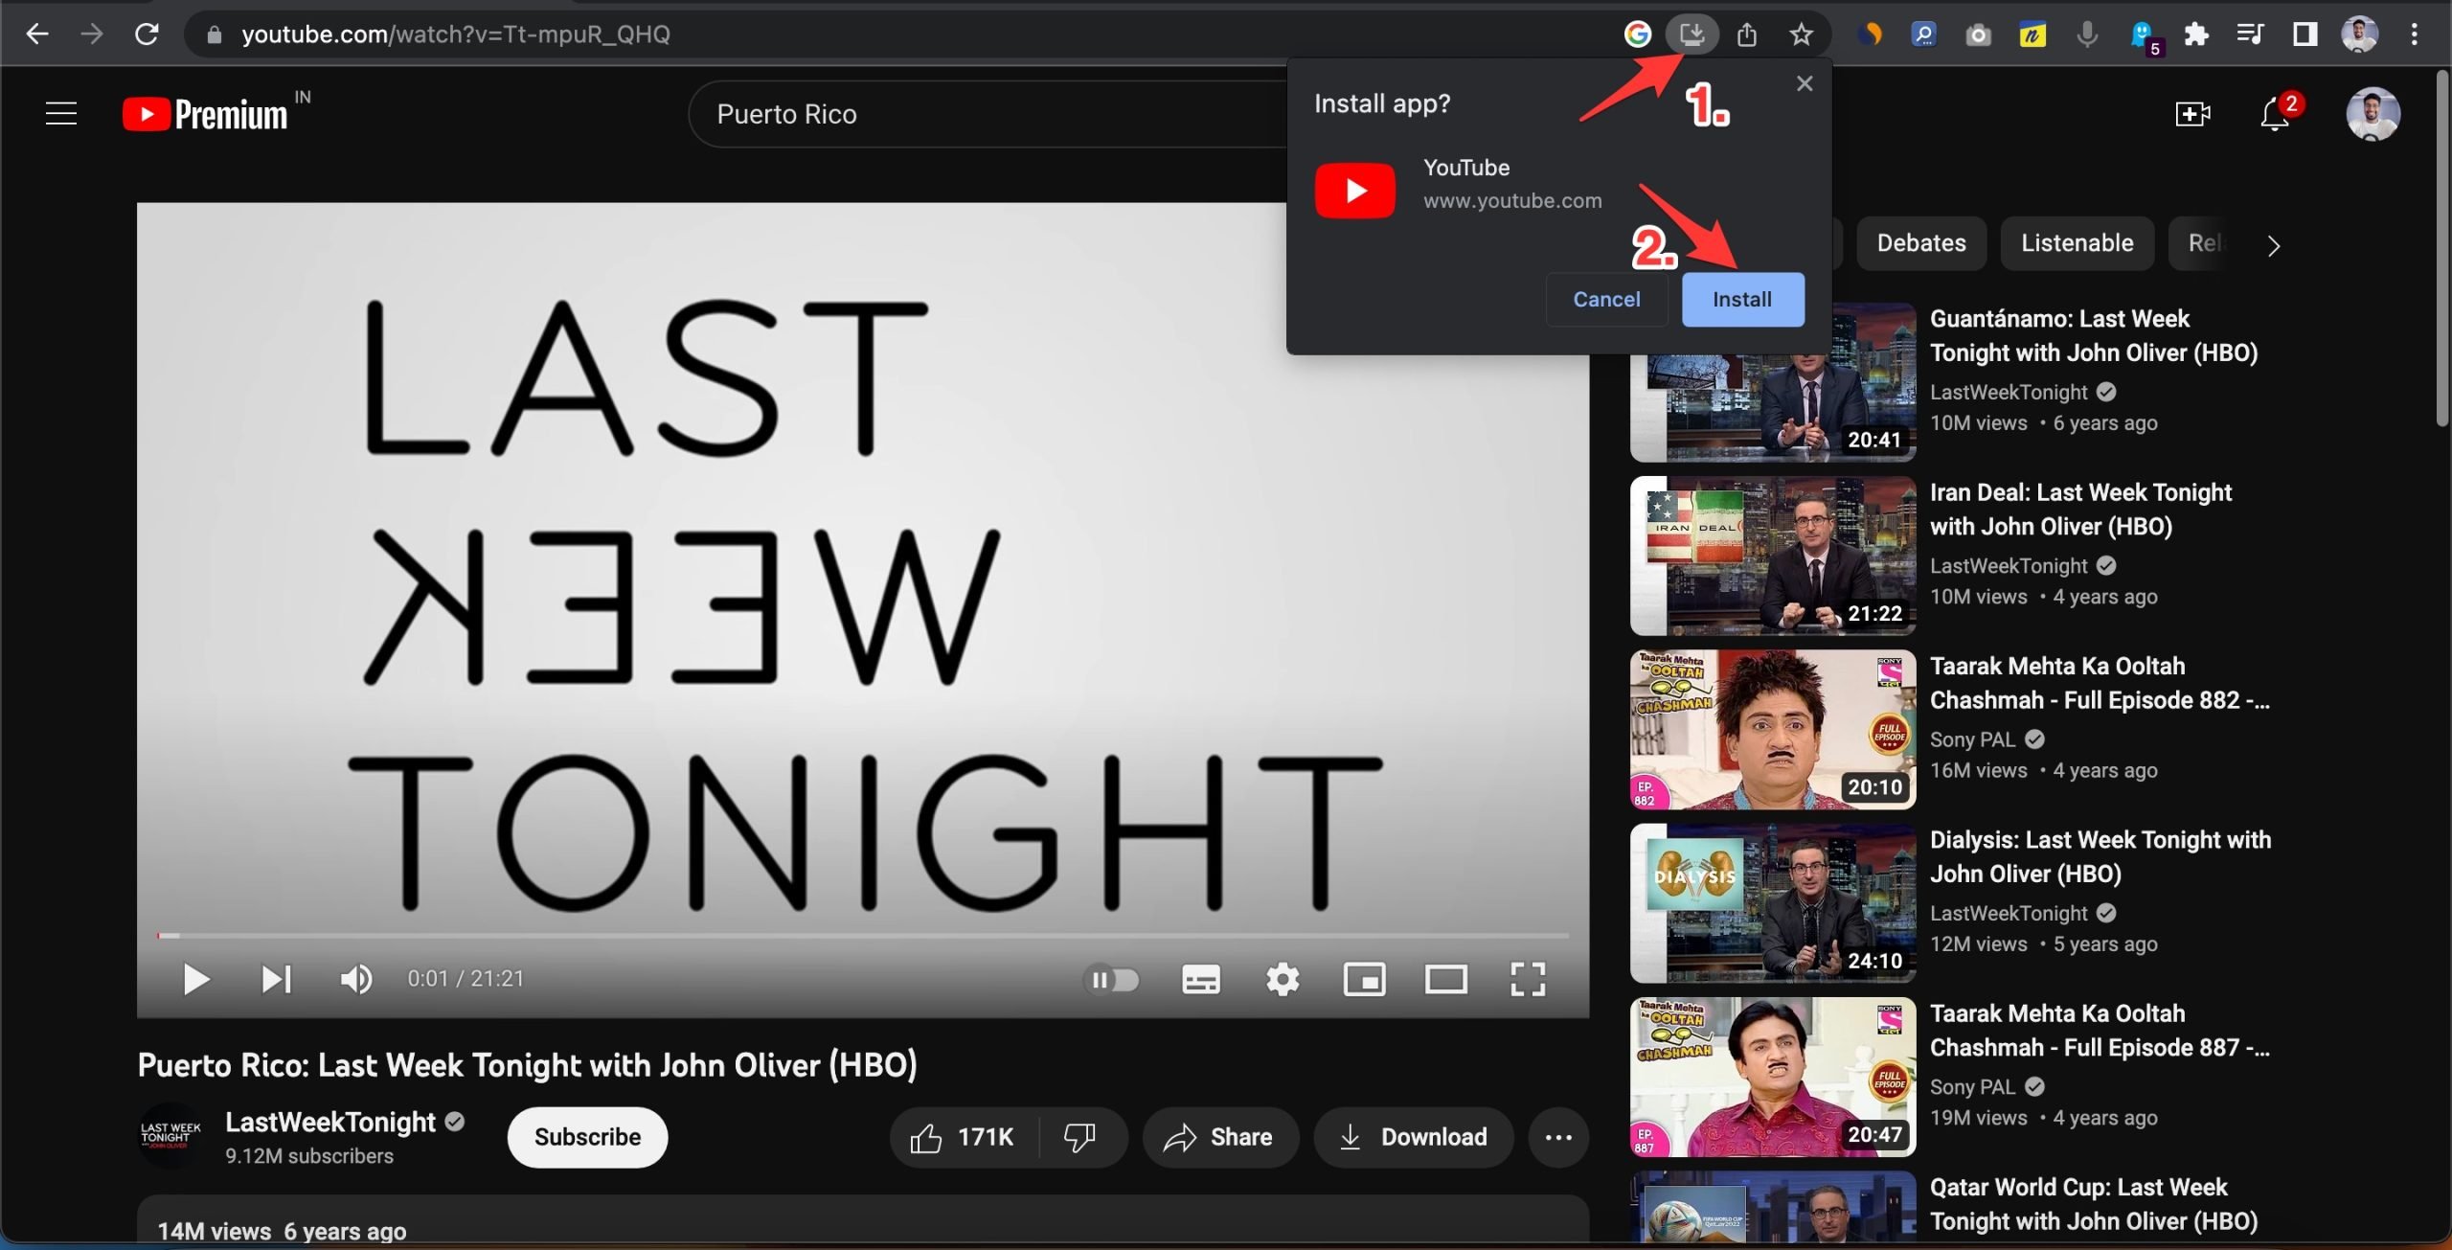
Task: Close the Install app dialog
Action: click(x=1805, y=83)
